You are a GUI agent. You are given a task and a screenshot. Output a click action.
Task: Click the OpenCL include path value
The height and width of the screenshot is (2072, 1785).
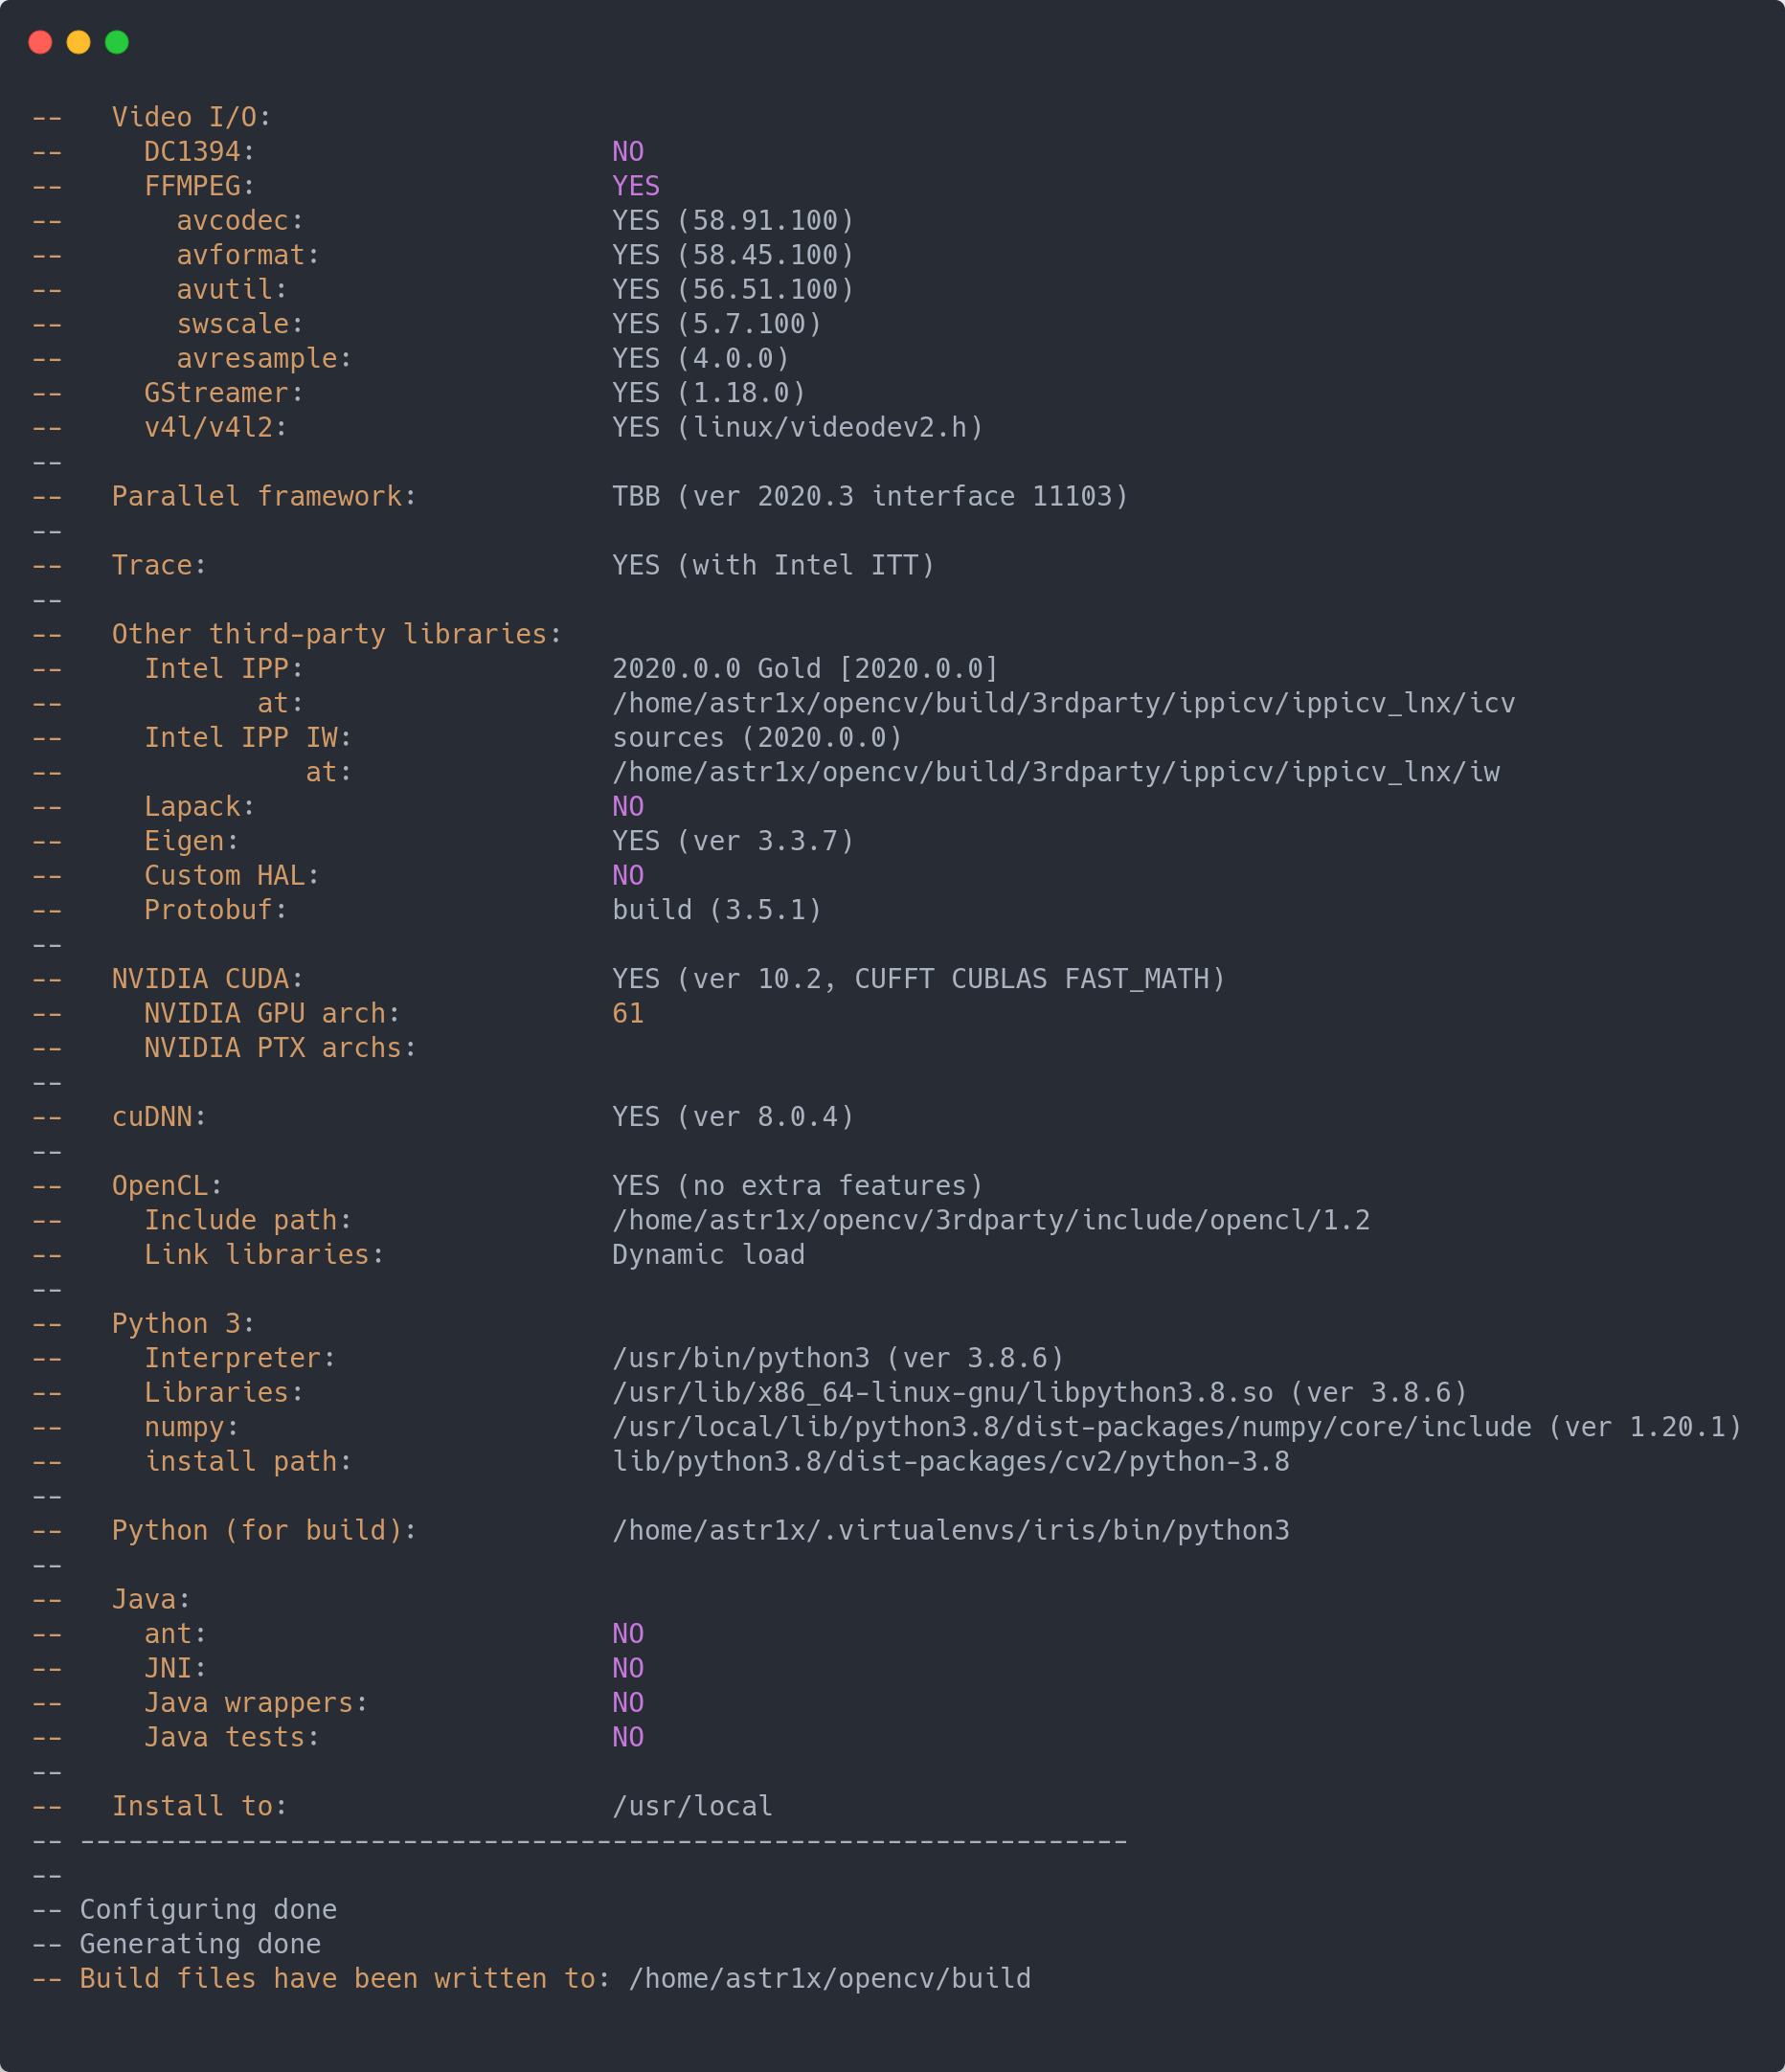point(990,1220)
